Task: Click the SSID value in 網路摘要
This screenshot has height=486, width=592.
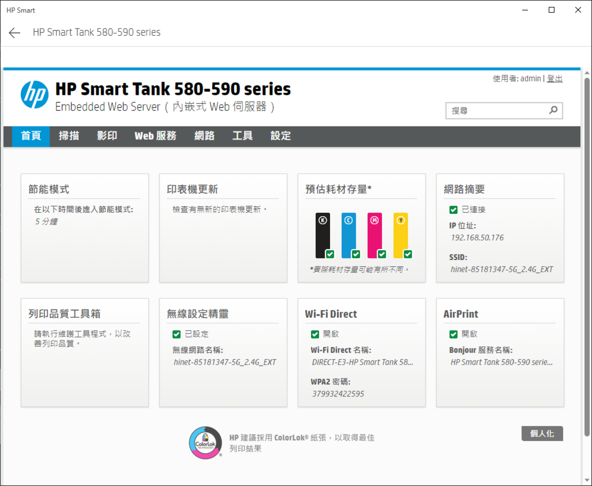Action: tap(502, 269)
